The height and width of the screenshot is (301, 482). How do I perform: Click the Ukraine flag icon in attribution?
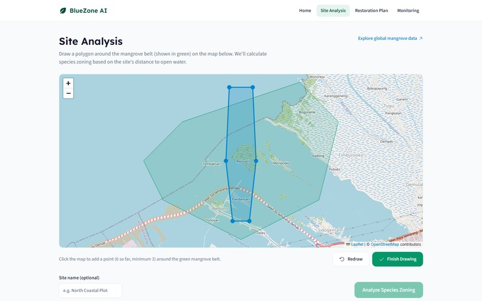348,244
